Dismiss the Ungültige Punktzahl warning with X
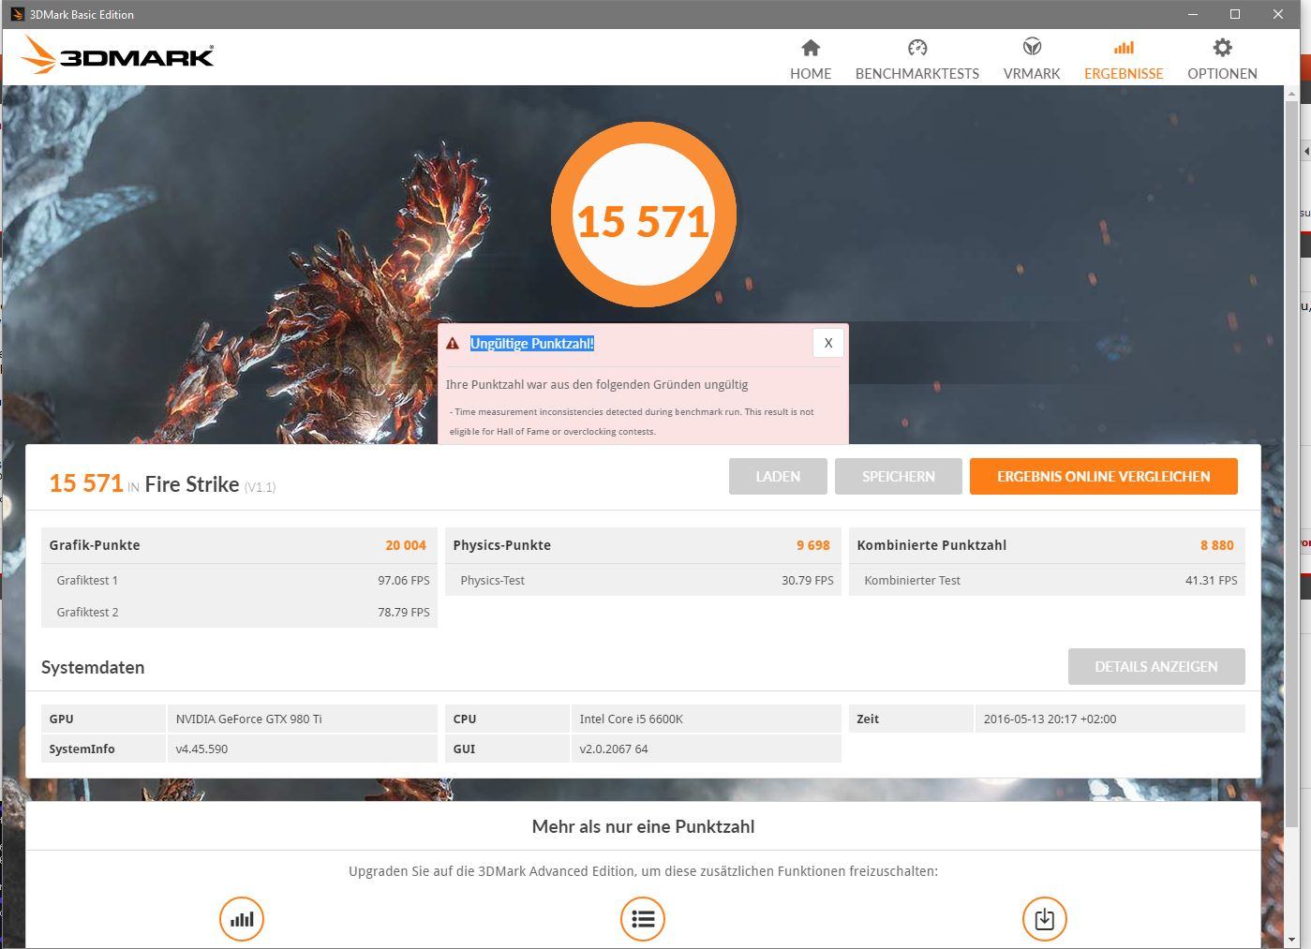The height and width of the screenshot is (949, 1311). point(828,343)
